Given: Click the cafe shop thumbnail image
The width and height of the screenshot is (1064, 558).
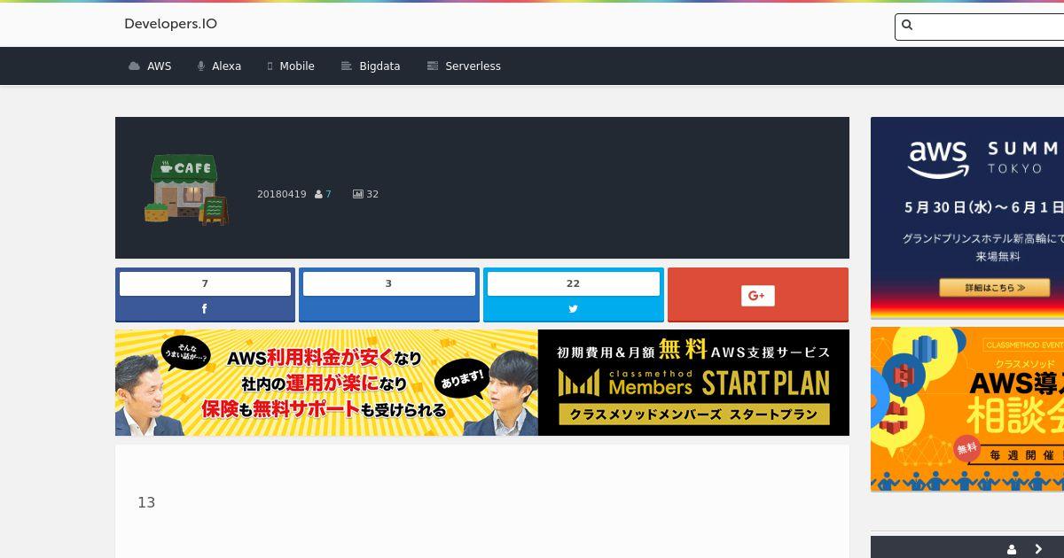Looking at the screenshot, I should (x=186, y=190).
